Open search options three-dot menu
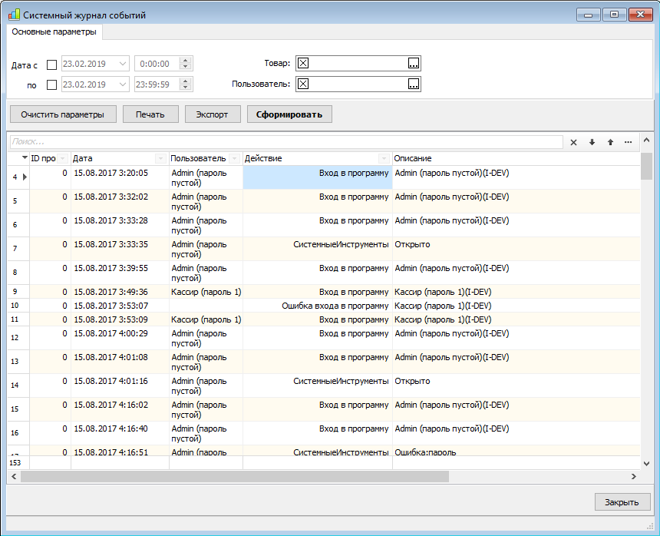 (x=628, y=142)
